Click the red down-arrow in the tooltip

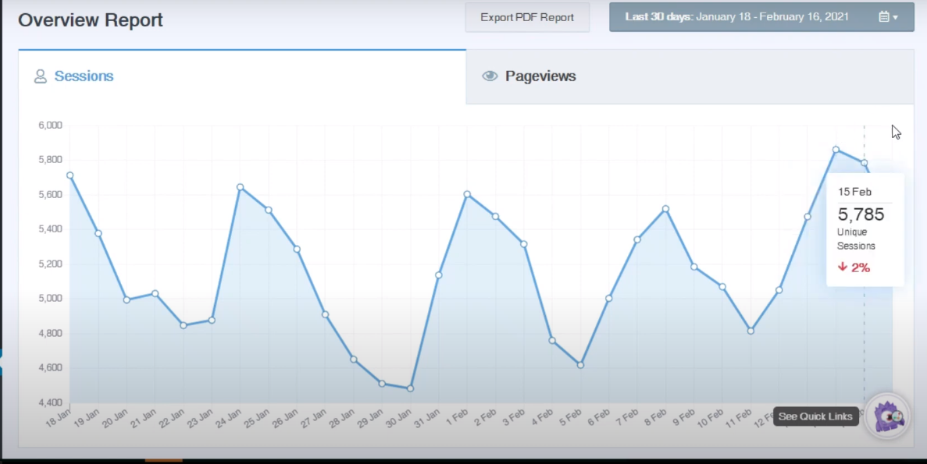coord(843,267)
